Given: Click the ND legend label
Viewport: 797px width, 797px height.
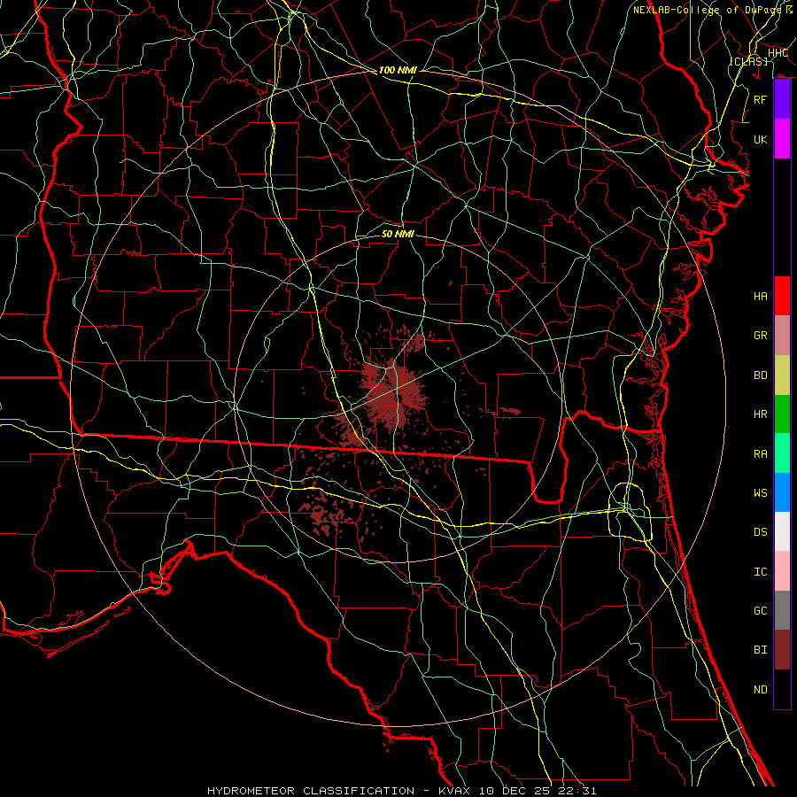Looking at the screenshot, I should point(761,690).
